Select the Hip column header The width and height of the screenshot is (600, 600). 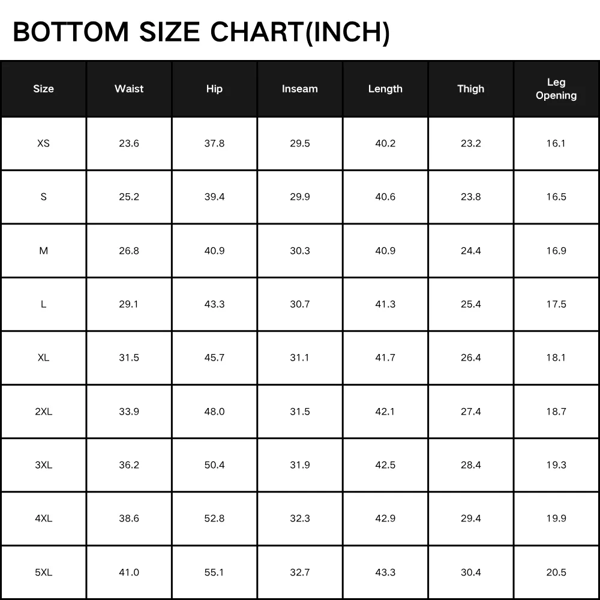tap(214, 89)
